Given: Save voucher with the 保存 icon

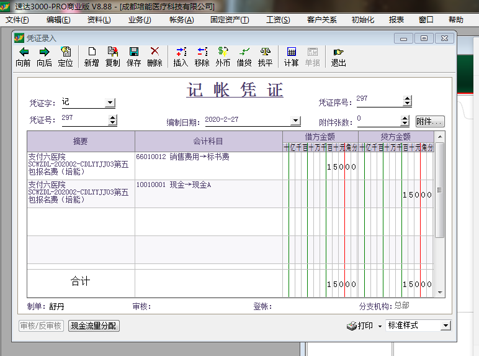Looking at the screenshot, I should click(133, 52).
